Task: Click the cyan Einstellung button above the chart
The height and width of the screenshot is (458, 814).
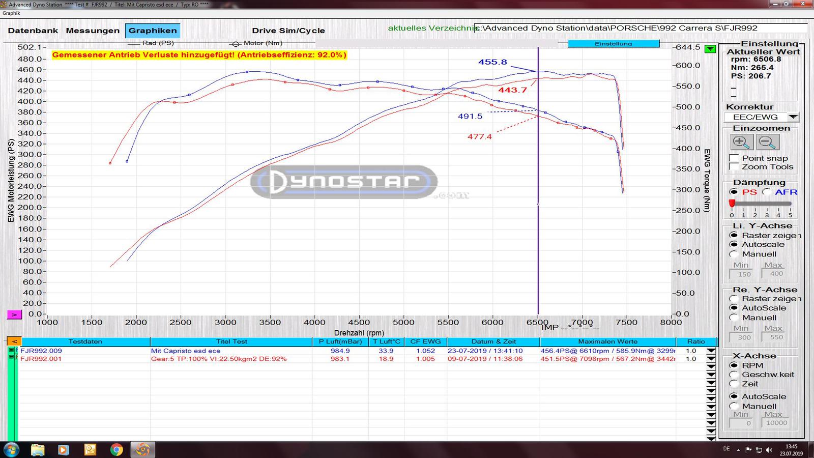Action: point(613,44)
